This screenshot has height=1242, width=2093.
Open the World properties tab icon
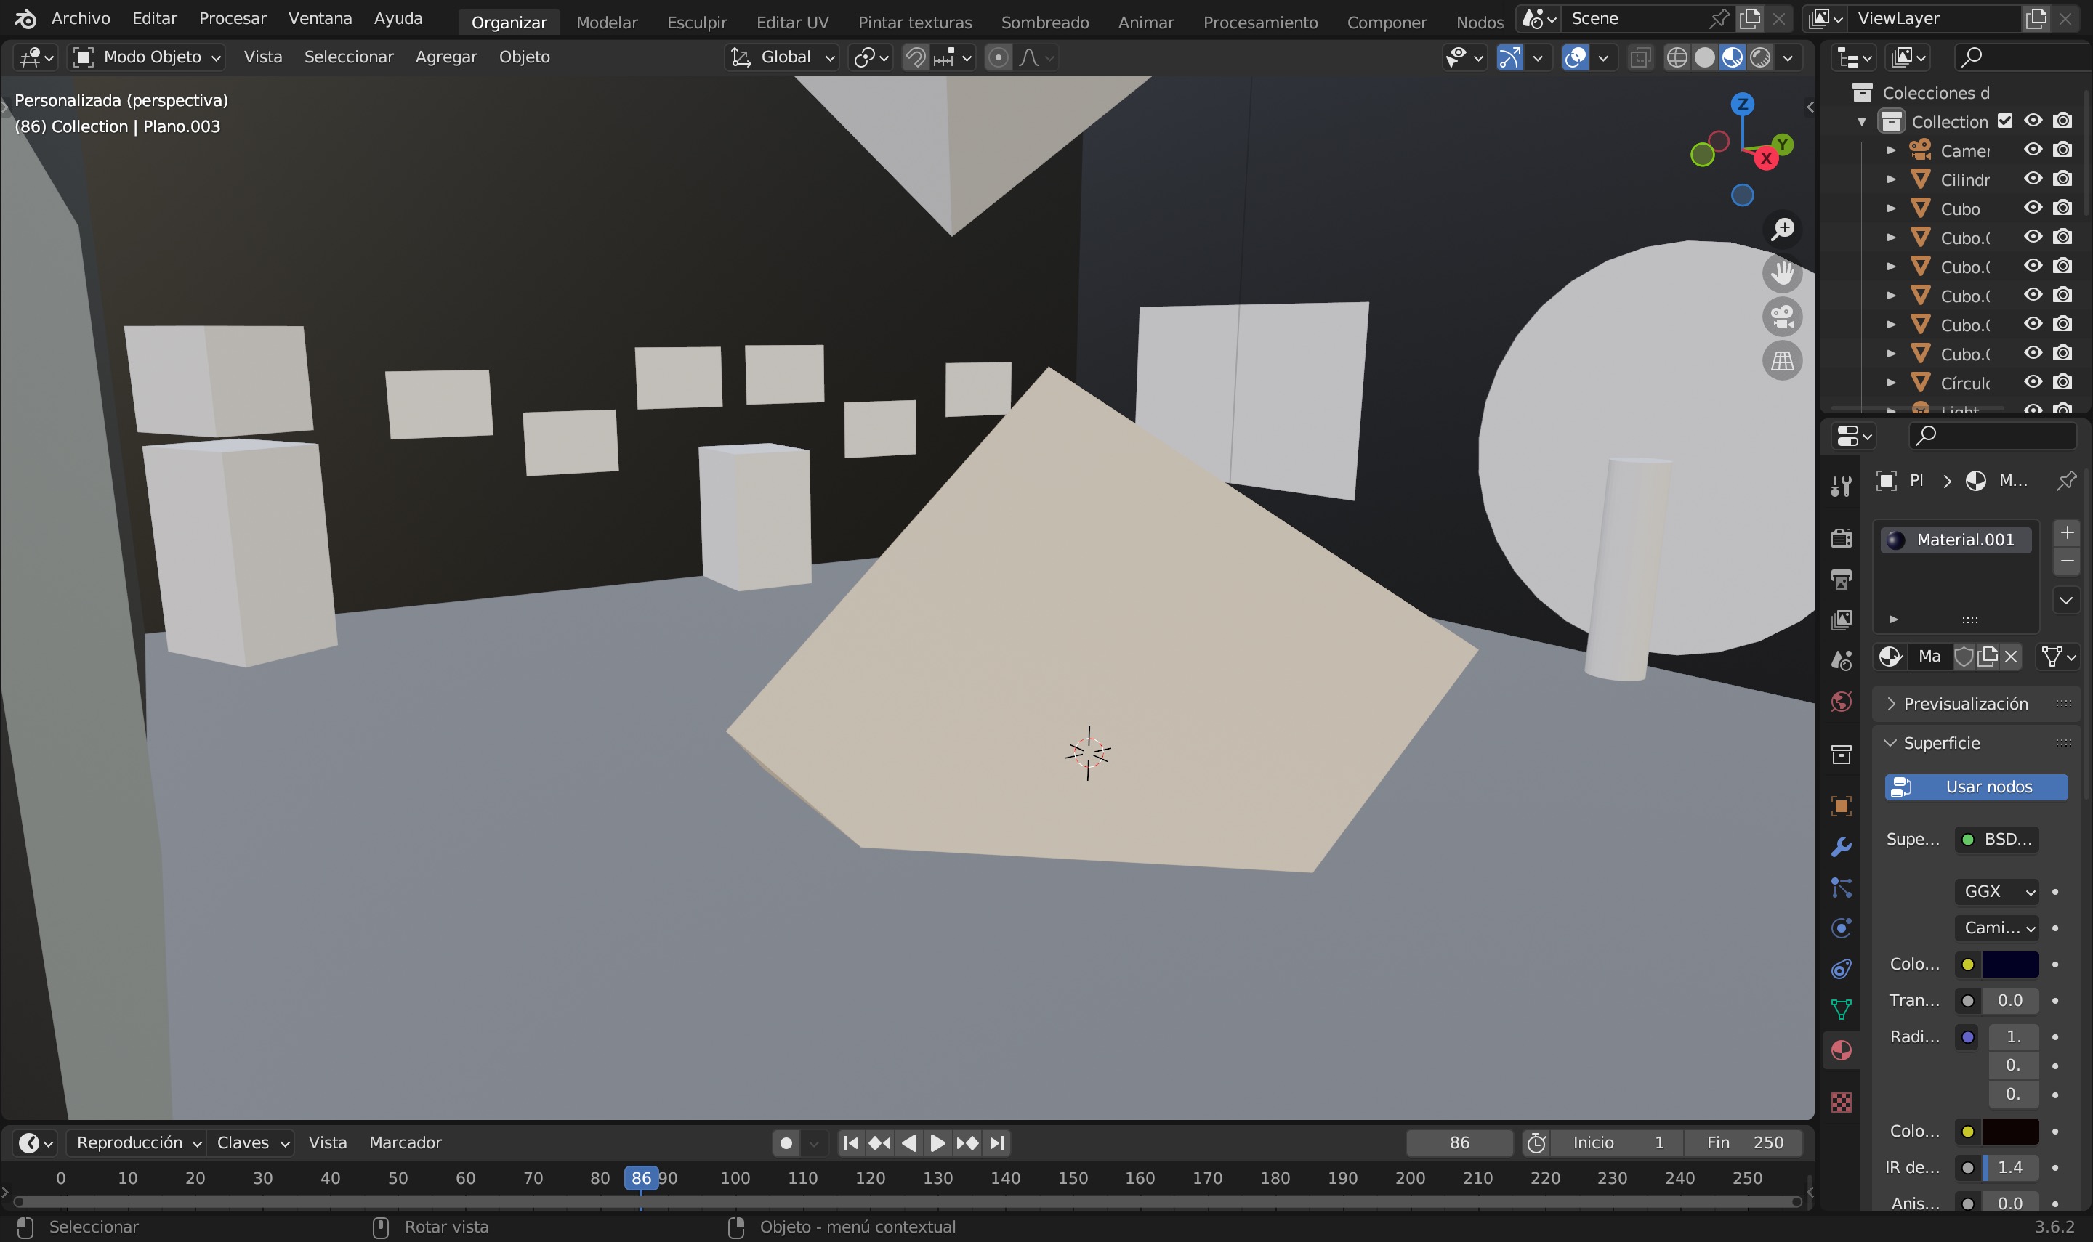1840,702
